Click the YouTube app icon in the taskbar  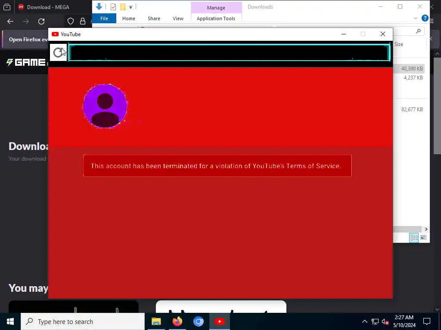point(220,321)
